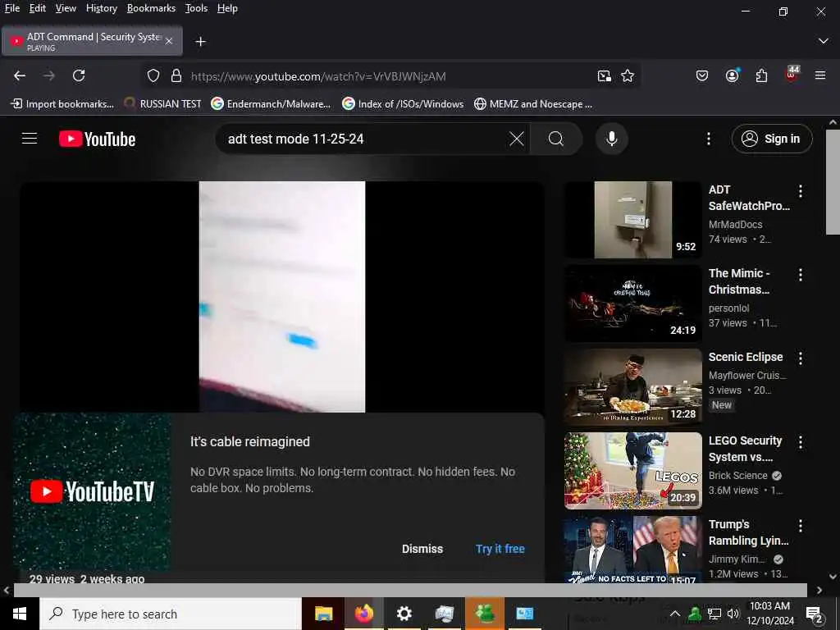This screenshot has width=840, height=630.
Task: Click MrMadDocs channel name
Action: [735, 225]
